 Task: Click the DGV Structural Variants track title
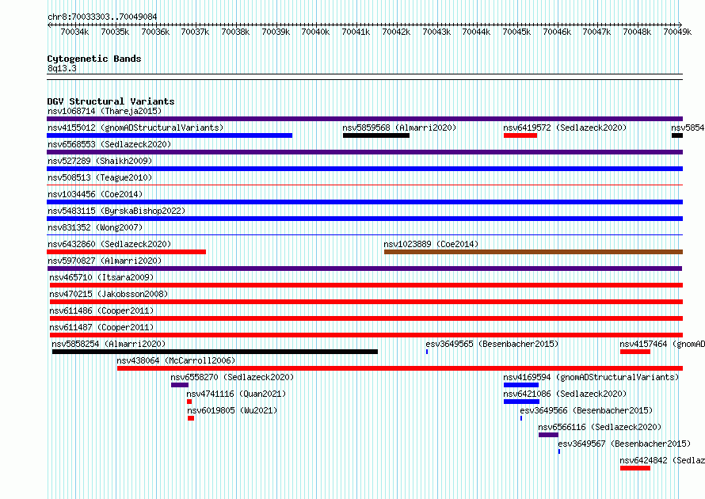111,101
